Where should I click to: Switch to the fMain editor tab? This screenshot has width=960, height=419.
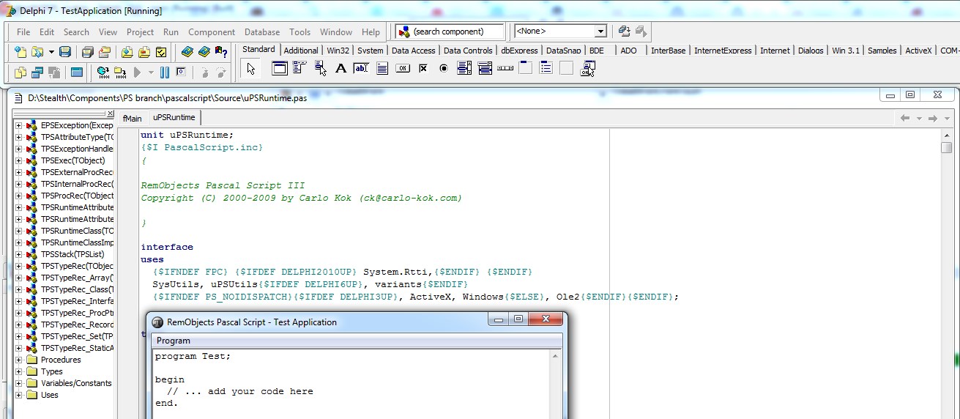(133, 118)
